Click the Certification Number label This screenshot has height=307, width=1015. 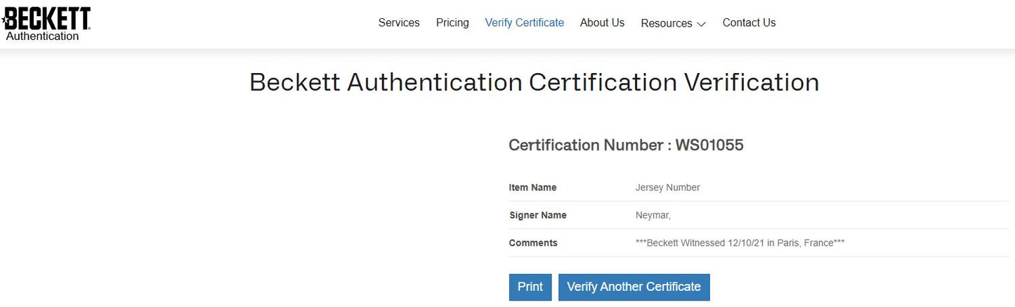[x=585, y=145]
